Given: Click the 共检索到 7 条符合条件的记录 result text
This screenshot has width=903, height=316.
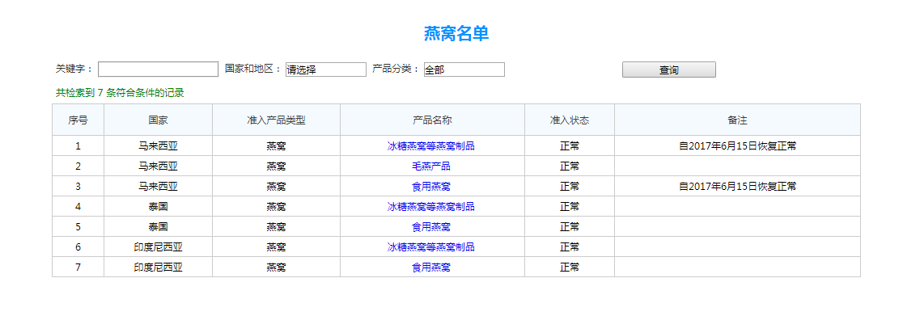Looking at the screenshot, I should click(x=120, y=93).
